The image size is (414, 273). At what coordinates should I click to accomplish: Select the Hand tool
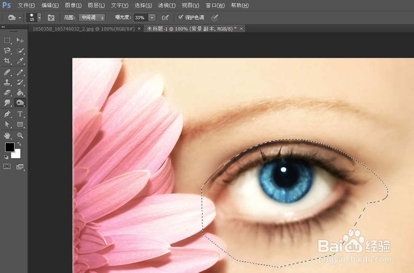(7, 135)
